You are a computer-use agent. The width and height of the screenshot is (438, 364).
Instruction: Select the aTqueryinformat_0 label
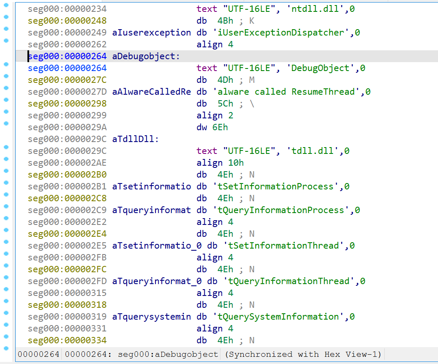157,281
